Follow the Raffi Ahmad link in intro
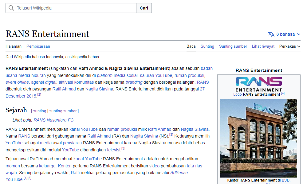Screen dimensions: 307x184 (64, 89)
